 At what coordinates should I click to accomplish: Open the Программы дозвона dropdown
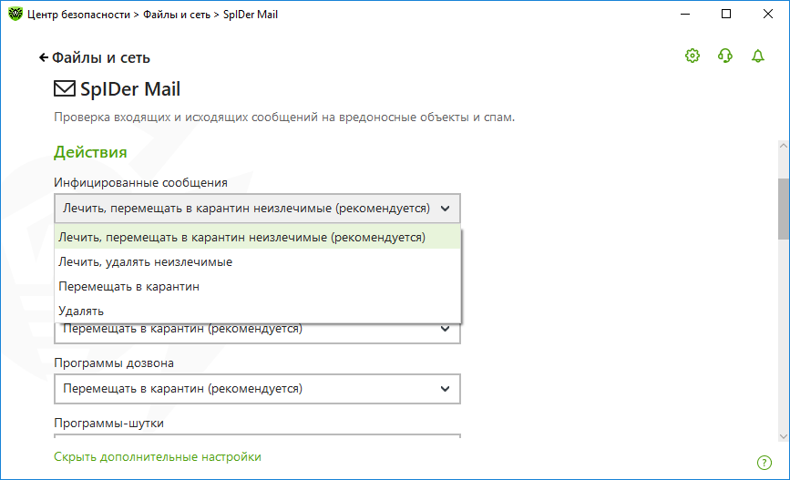257,389
